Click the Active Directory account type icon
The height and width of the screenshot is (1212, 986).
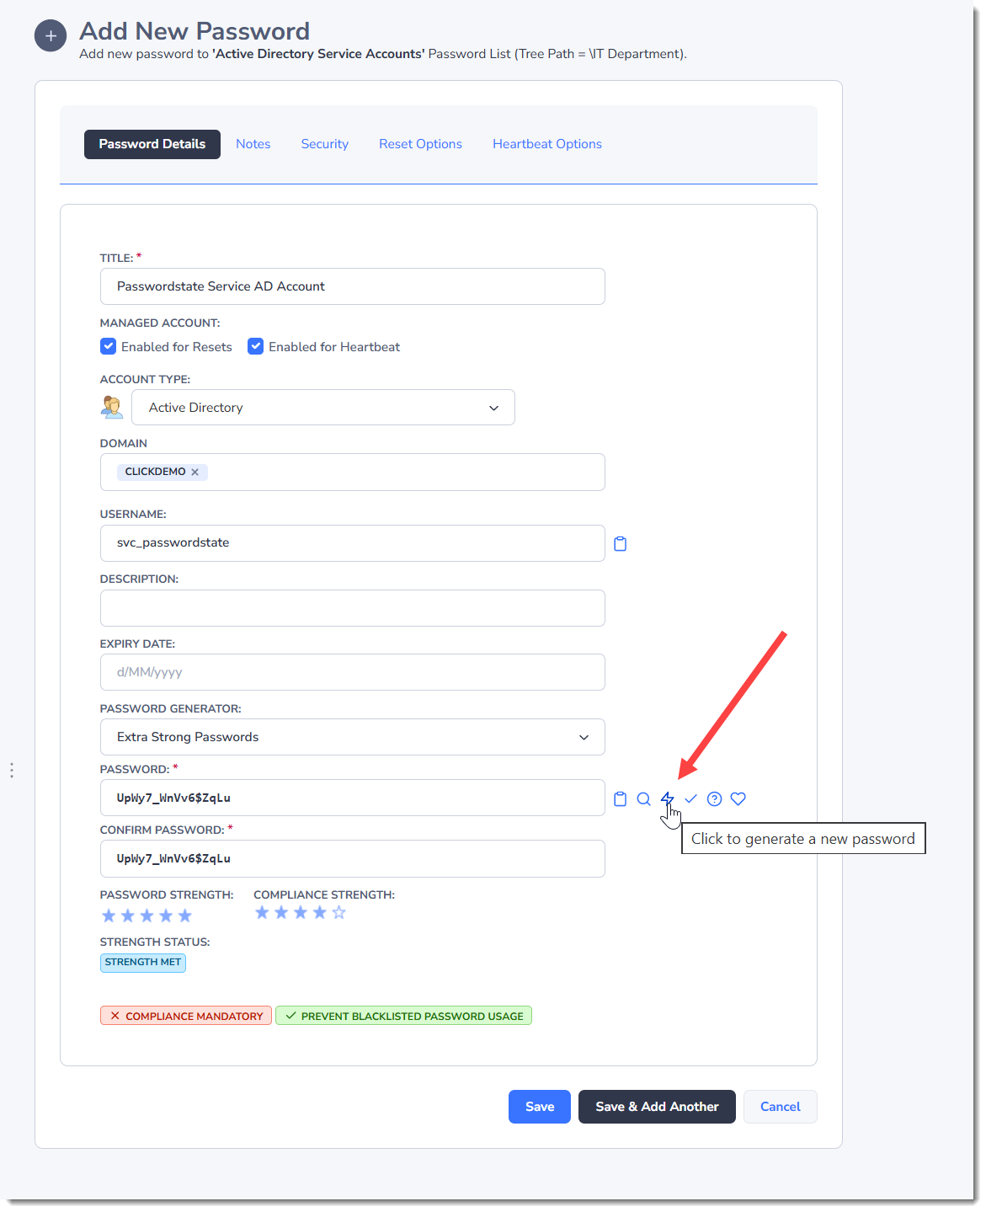[112, 407]
